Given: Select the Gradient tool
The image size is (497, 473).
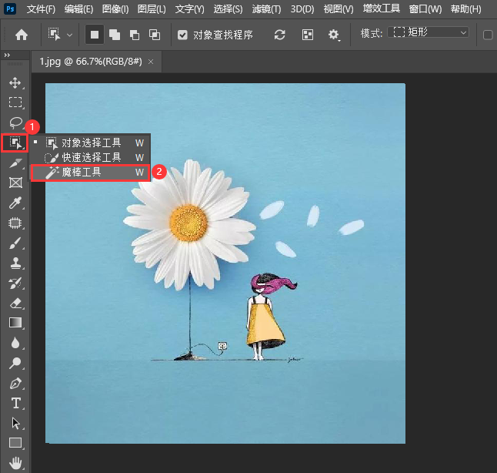Looking at the screenshot, I should pos(15,323).
